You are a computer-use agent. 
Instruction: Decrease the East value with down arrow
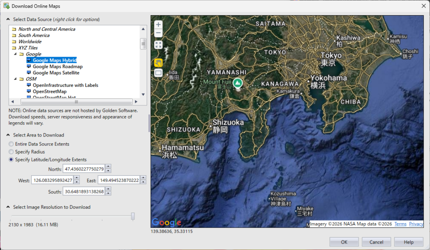point(143,182)
